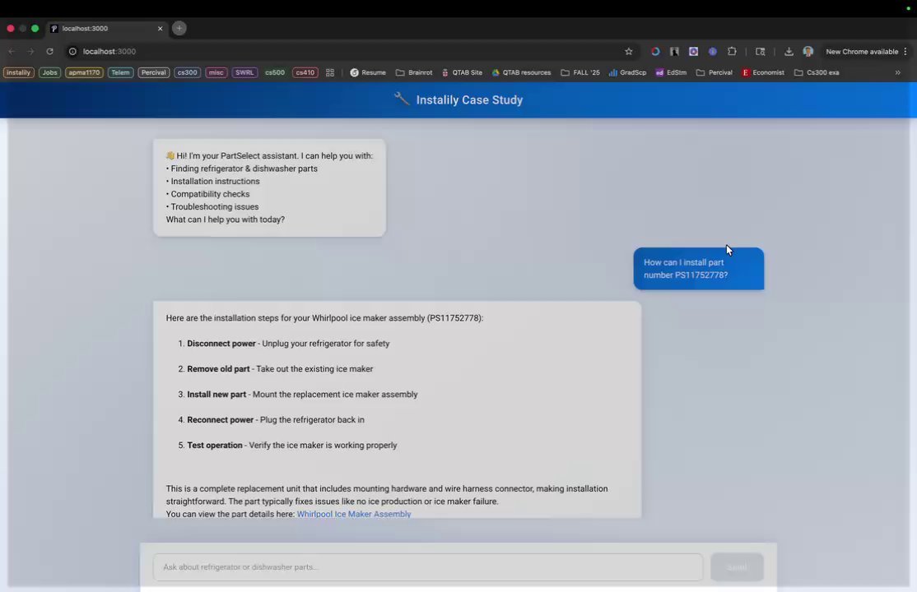Open the SWRL bookmark tab group
917x592 pixels.
tap(244, 72)
